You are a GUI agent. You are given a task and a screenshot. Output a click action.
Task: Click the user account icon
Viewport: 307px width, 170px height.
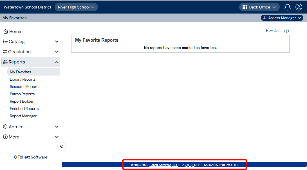click(x=299, y=7)
